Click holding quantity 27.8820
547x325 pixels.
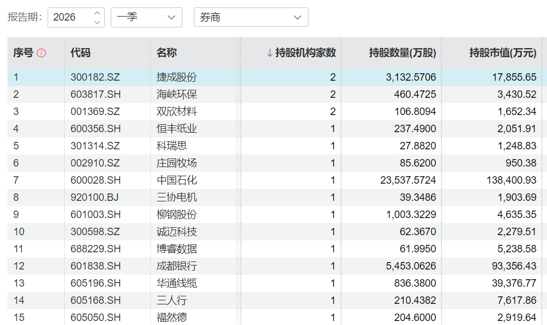click(x=418, y=146)
